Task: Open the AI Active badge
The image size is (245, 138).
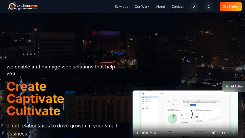Action: pyautogui.click(x=234, y=86)
